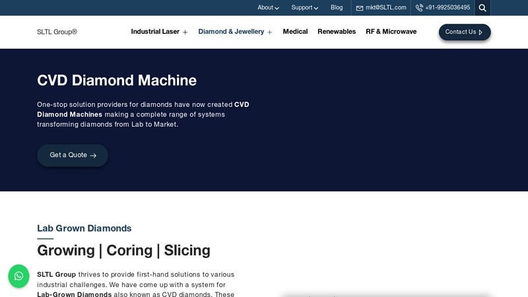Select Industrial Laser in the navigation
This screenshot has width=528, height=297.
tap(155, 32)
